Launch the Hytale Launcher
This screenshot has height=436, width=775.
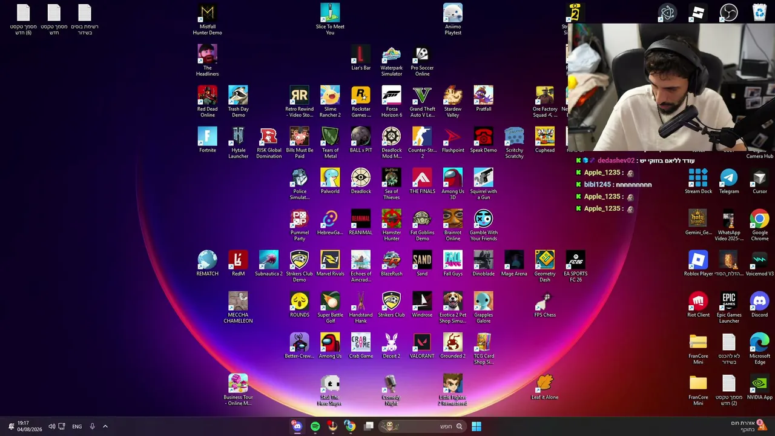238,143
